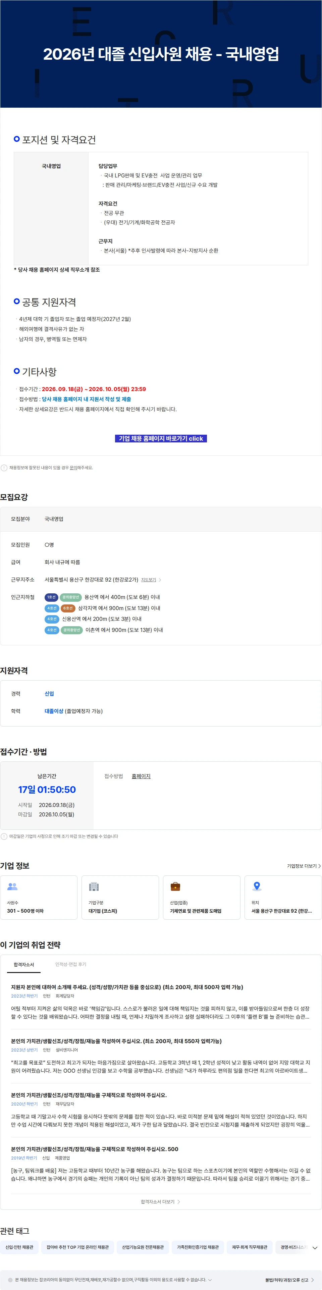Click the company recruitment homepage shortcut button
The width and height of the screenshot is (322, 1290).
tap(161, 438)
